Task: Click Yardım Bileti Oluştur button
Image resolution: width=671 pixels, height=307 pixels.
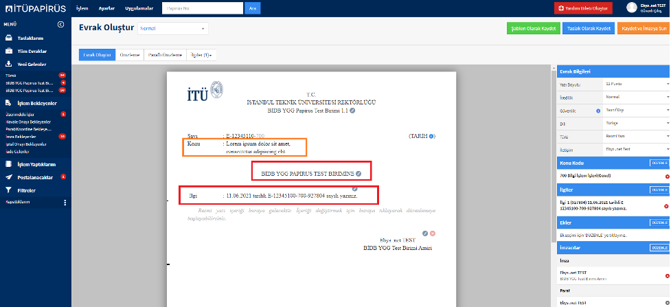Action: tap(583, 8)
